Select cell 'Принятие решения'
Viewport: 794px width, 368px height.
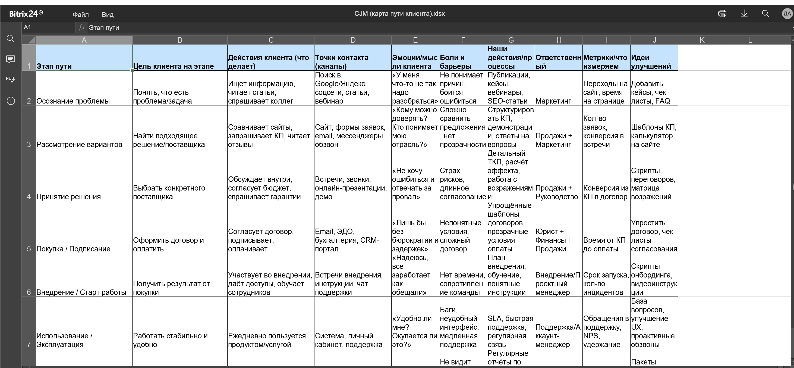[x=84, y=175]
